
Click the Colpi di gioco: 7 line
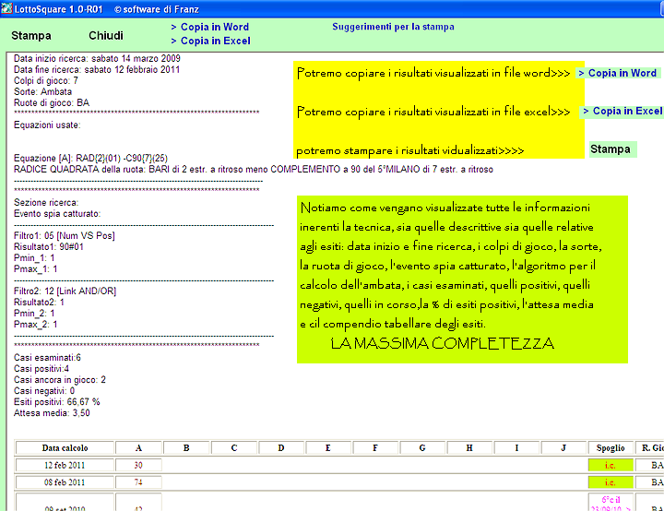(x=46, y=80)
